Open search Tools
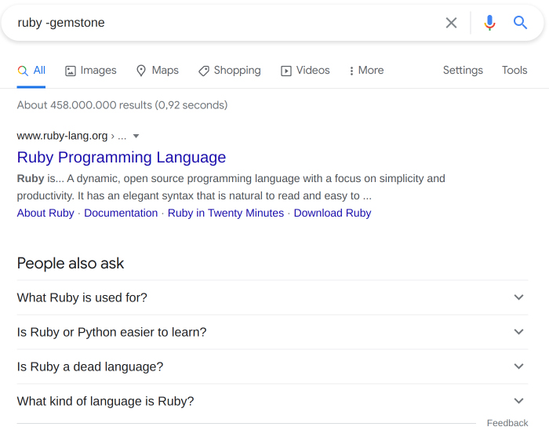 pyautogui.click(x=514, y=70)
